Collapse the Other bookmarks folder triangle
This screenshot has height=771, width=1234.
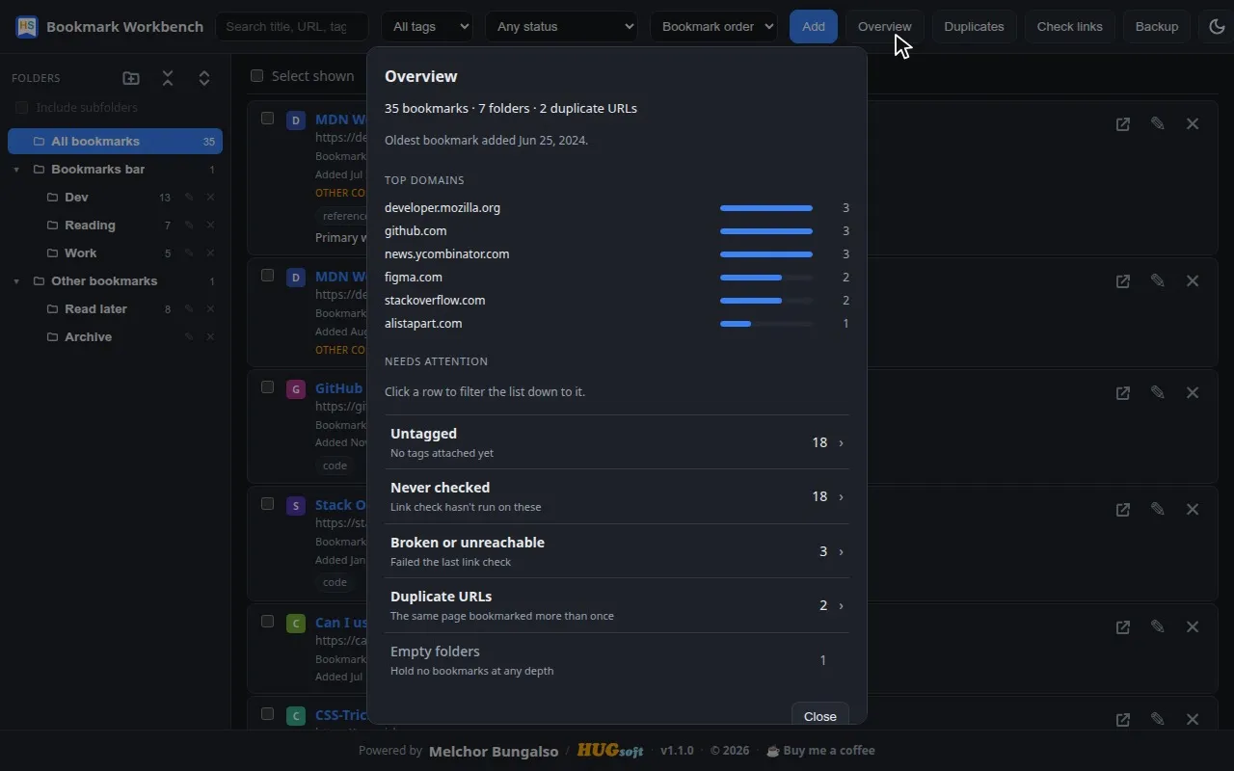[x=16, y=281]
